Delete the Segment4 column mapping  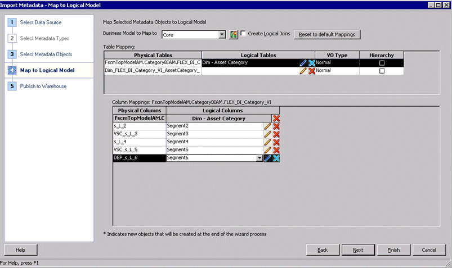point(276,142)
